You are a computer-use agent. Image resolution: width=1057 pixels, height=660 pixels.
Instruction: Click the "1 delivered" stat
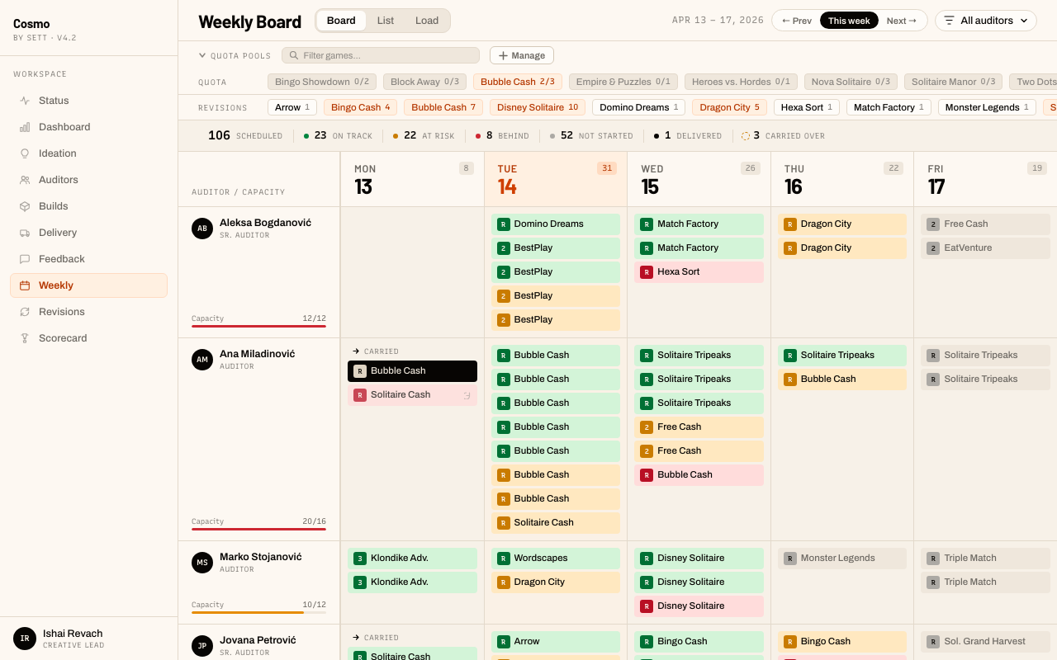(x=687, y=135)
